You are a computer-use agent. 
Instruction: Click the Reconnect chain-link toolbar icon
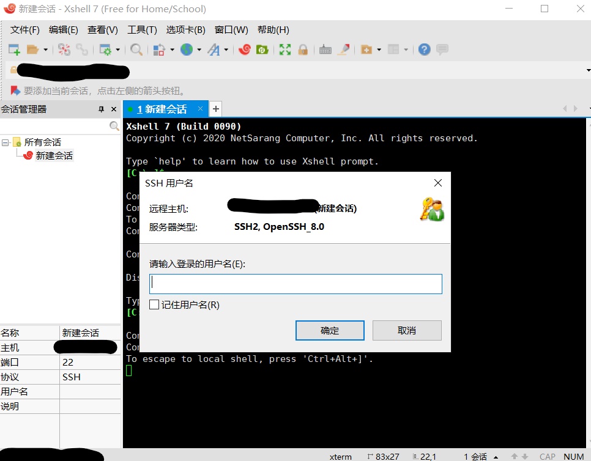click(x=82, y=50)
